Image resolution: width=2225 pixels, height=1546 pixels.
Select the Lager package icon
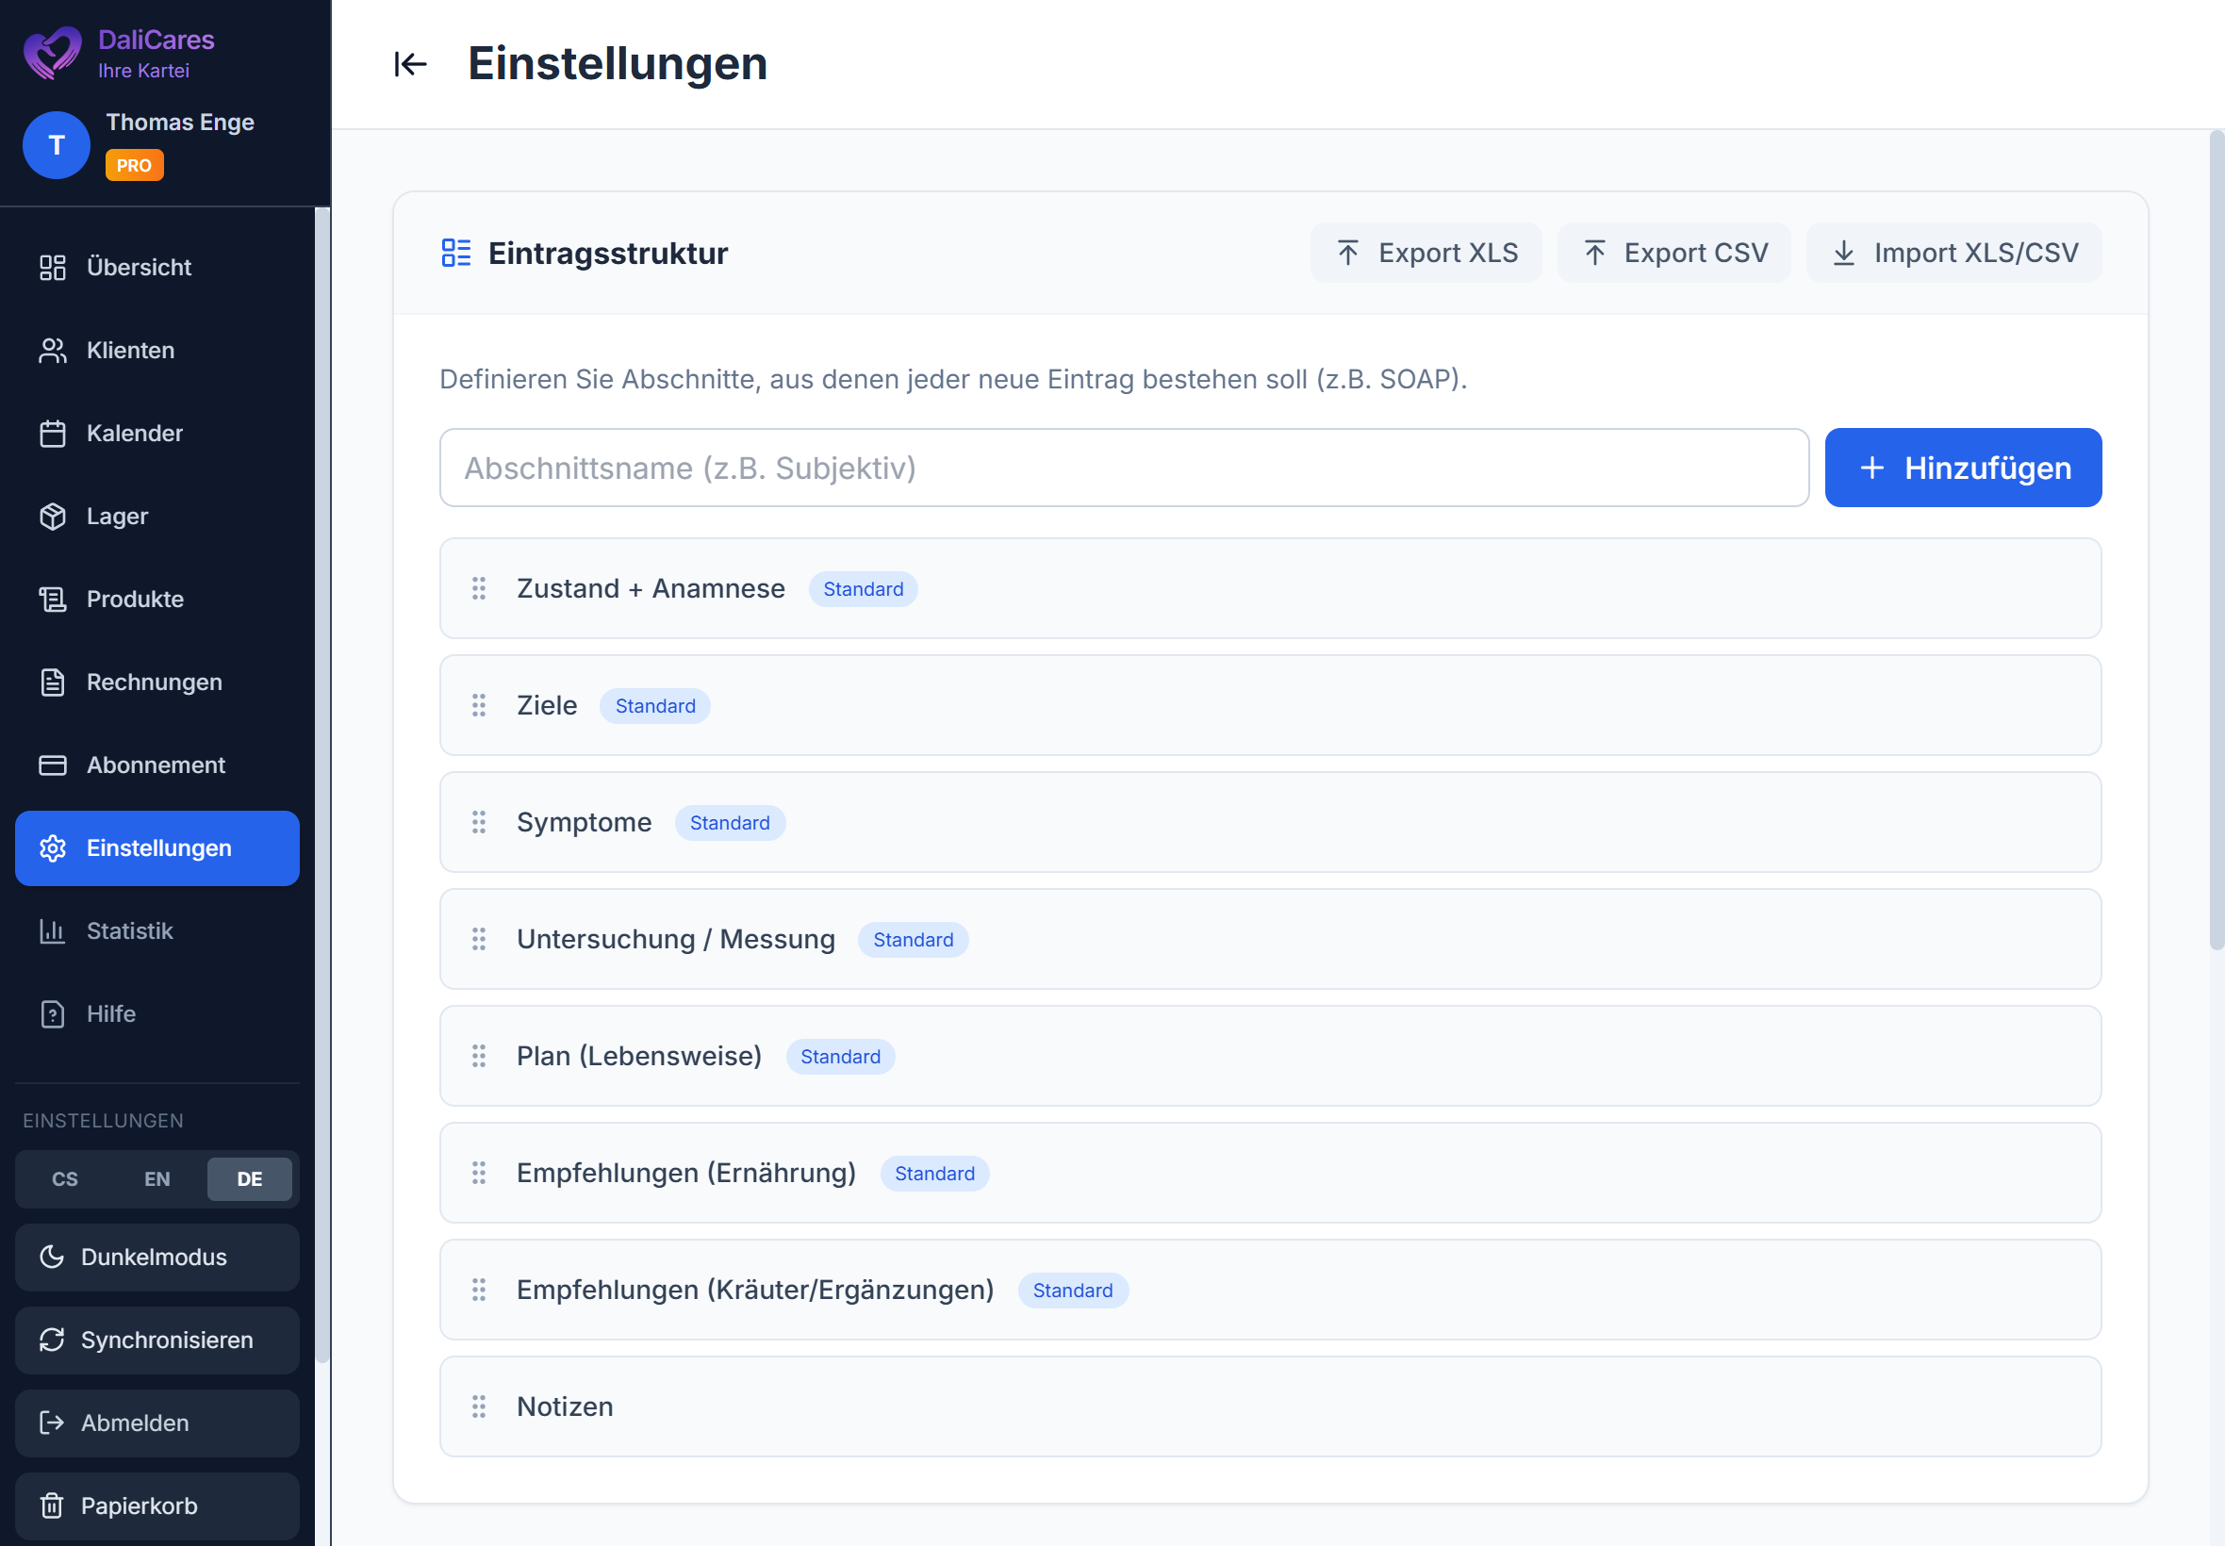[x=52, y=517]
